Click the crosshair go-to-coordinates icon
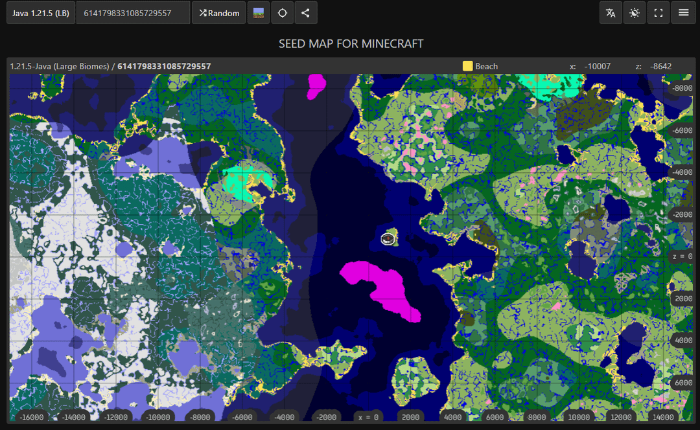This screenshot has width=700, height=430. coord(282,13)
